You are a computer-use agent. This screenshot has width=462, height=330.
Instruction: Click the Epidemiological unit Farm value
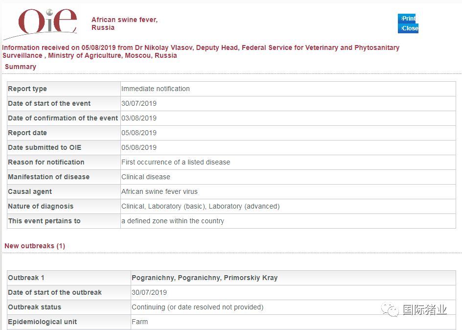[x=139, y=322]
